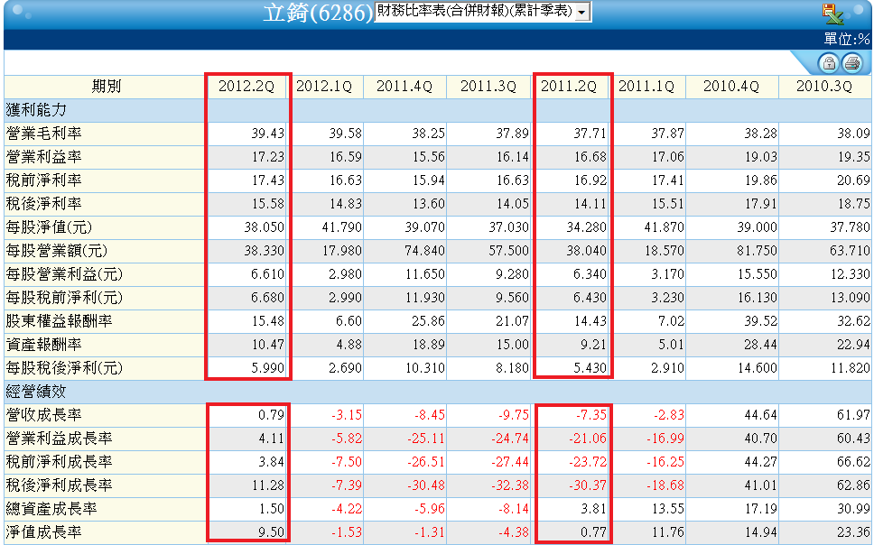Select the 期別 header cell
The image size is (874, 545).
(106, 87)
